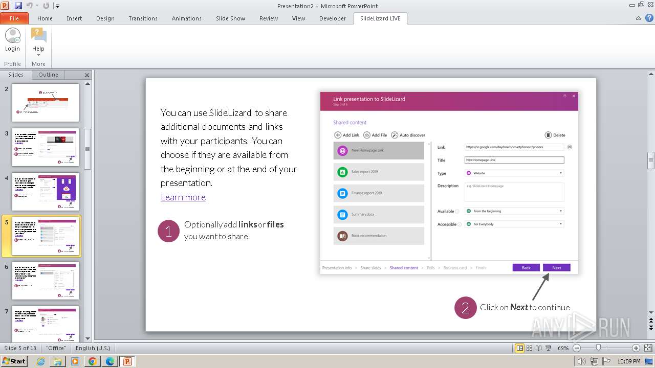655x368 pixels.
Task: Switch to the View ribbon tab
Action: (298, 18)
